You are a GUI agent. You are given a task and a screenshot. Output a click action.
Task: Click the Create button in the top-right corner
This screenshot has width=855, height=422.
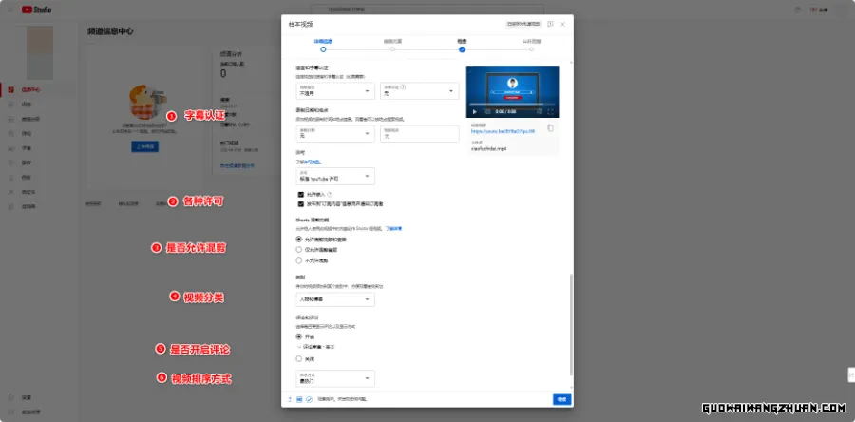[x=819, y=10]
